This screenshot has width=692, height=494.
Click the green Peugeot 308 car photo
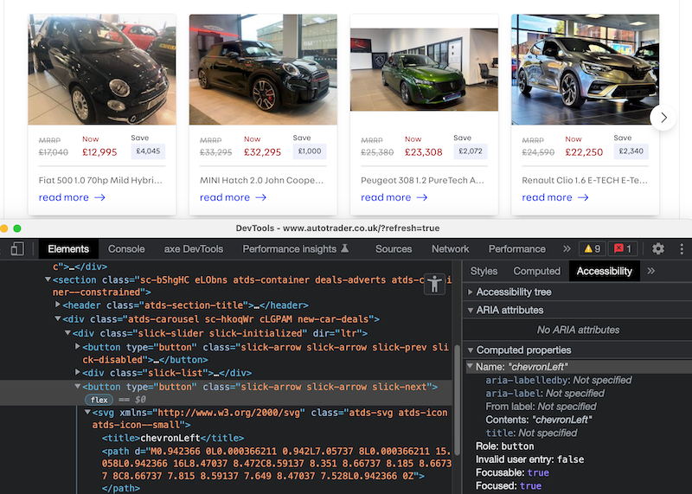(x=424, y=70)
